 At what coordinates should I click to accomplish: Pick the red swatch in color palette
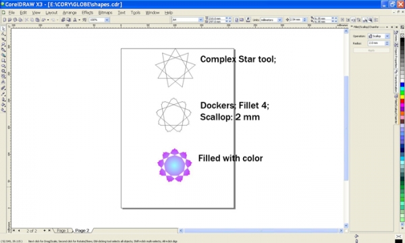402,101
